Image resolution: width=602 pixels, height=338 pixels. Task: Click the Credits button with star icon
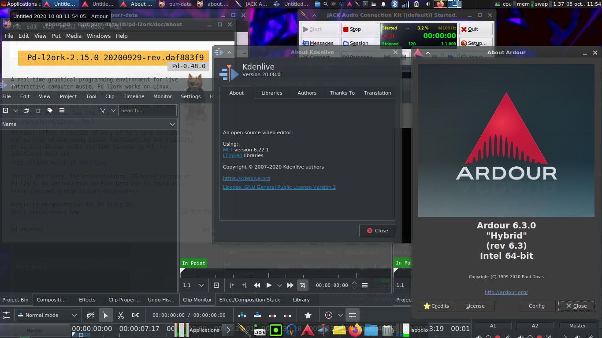436,306
